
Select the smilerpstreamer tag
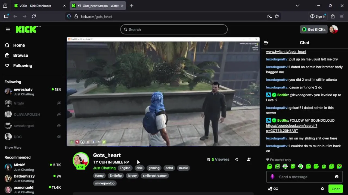[x=155, y=176]
